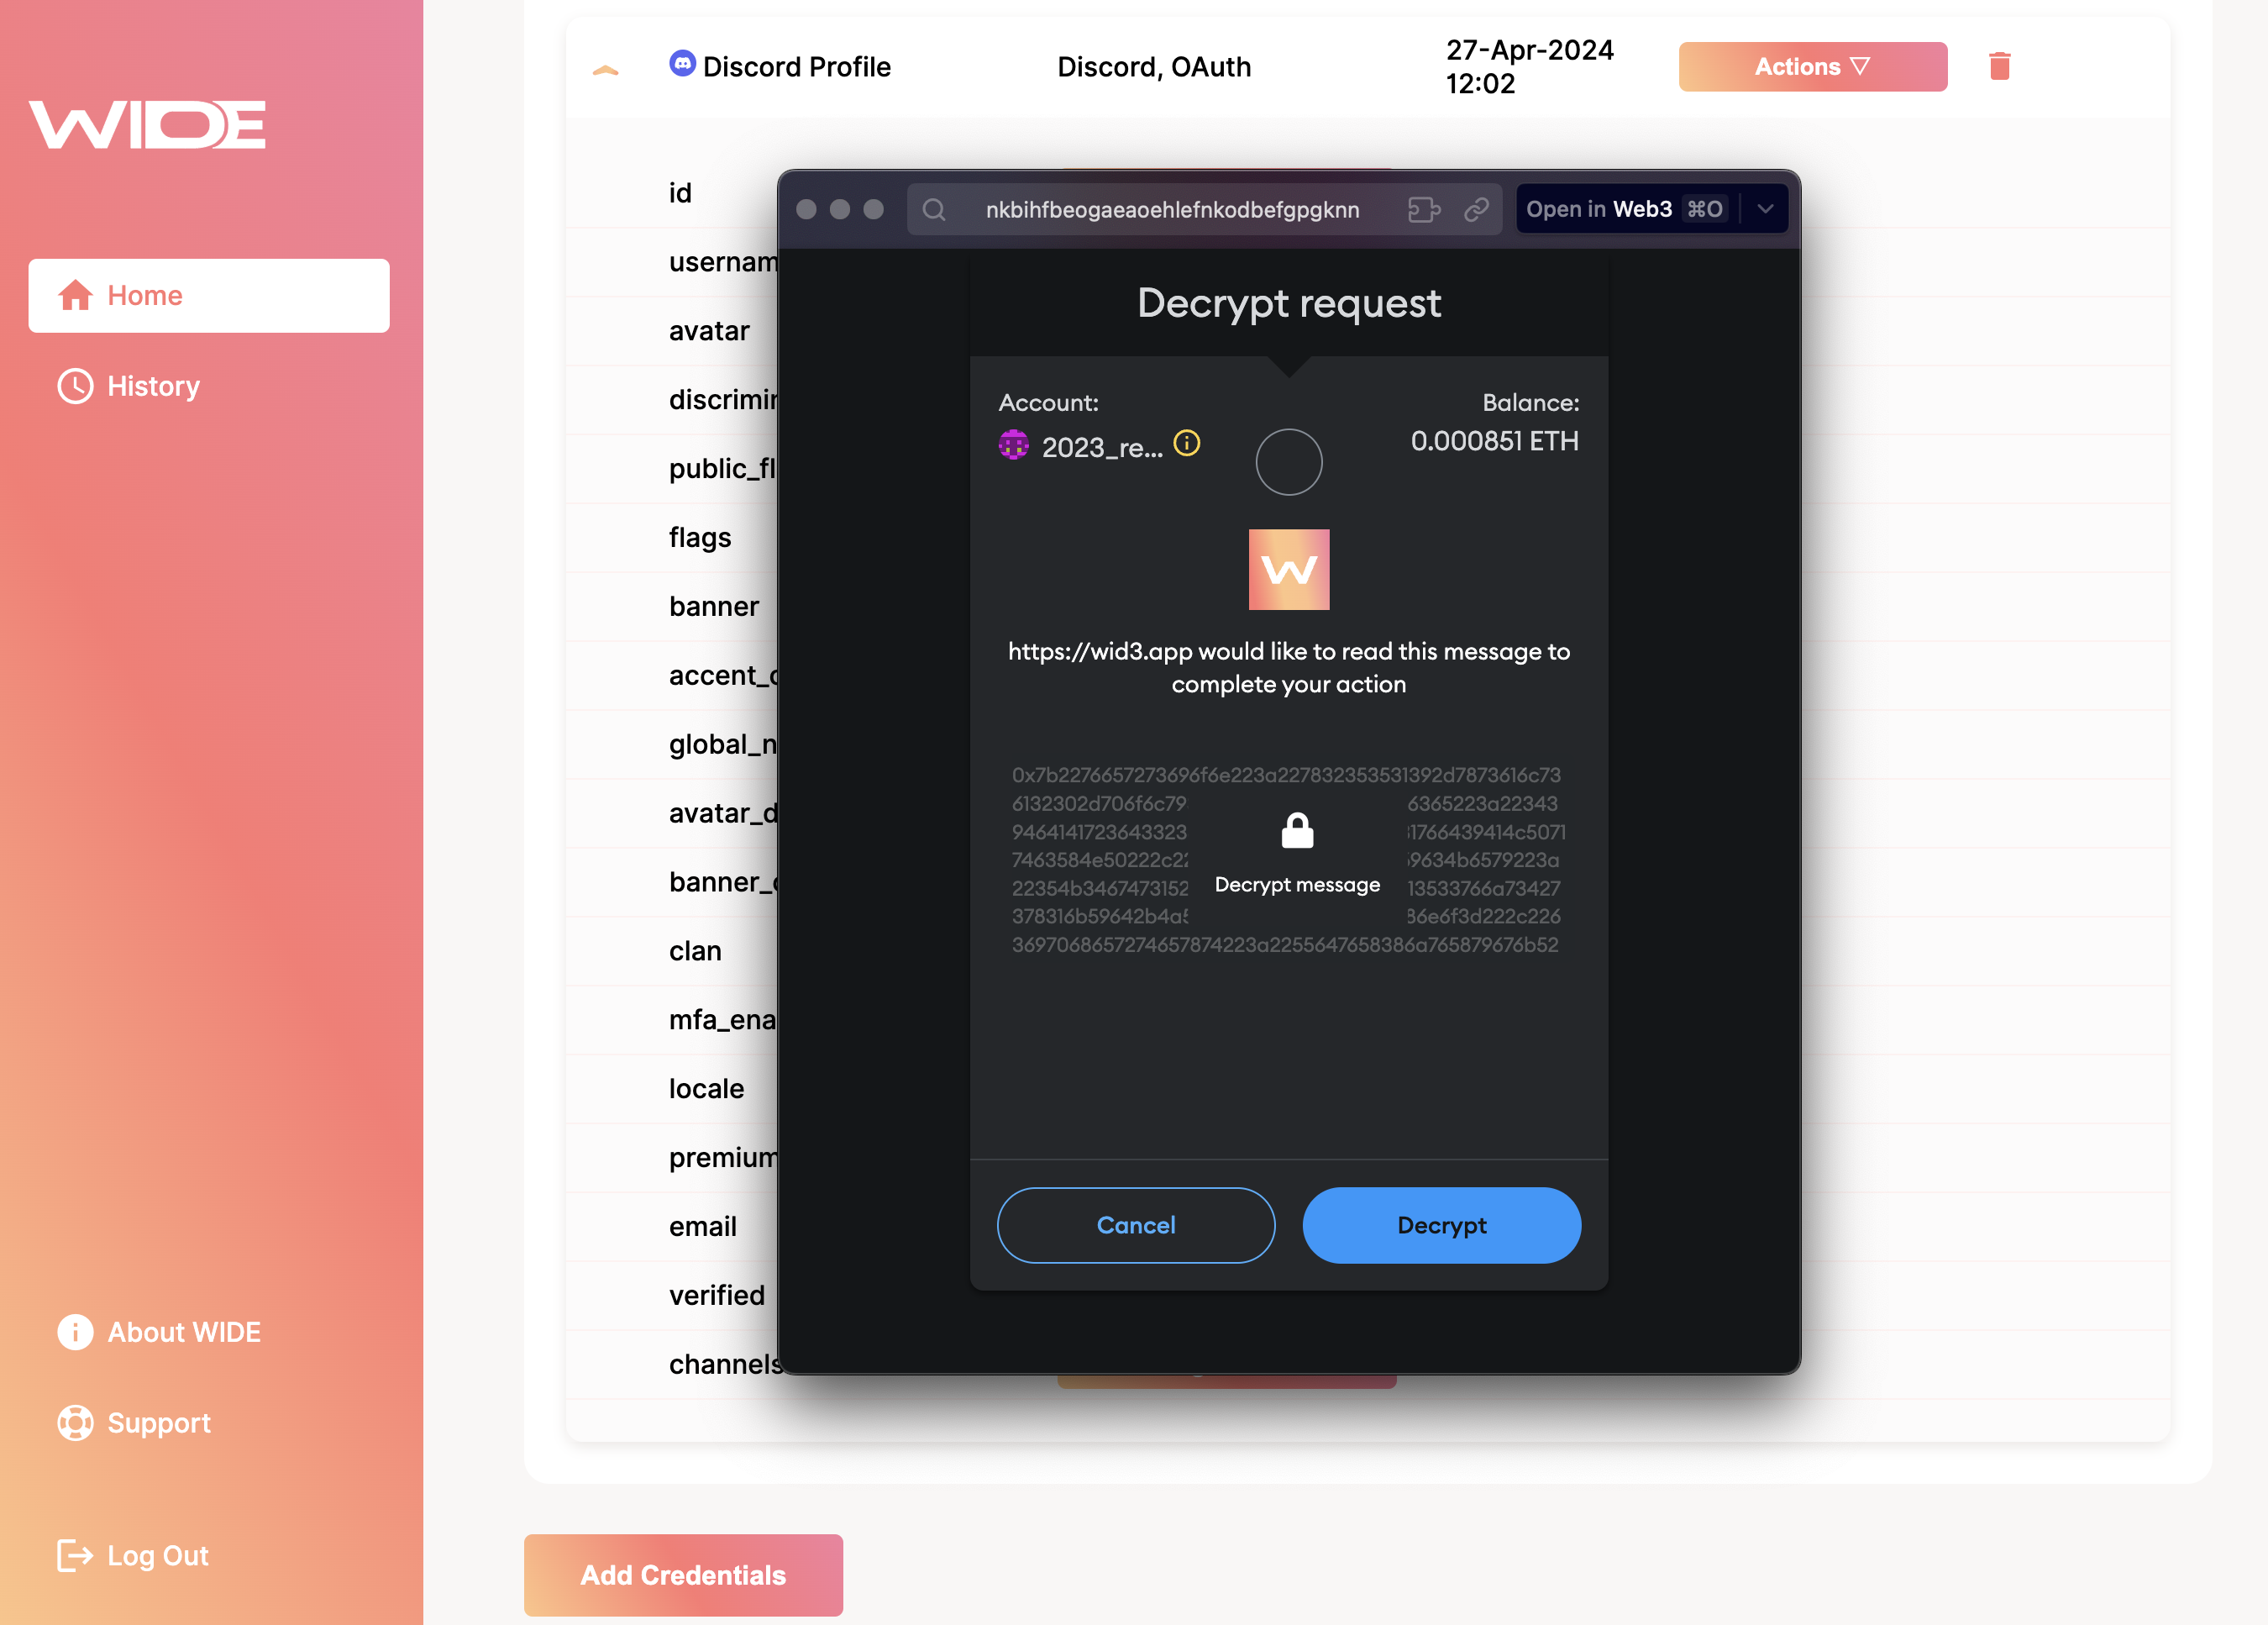Click the Log Out exit icon
Viewport: 2268px width, 1625px height.
tap(75, 1556)
